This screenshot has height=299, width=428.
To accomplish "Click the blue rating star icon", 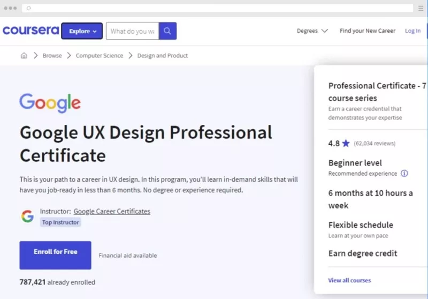I will (346, 143).
